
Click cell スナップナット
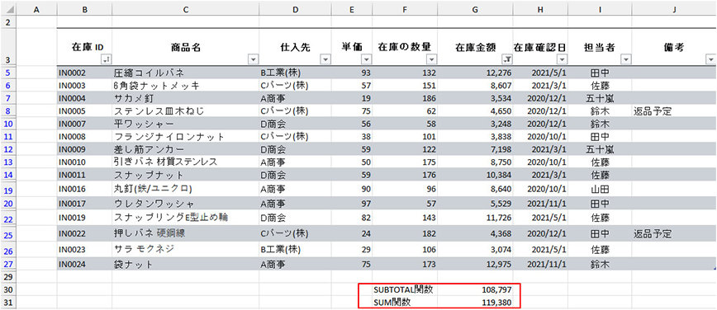[185, 175]
